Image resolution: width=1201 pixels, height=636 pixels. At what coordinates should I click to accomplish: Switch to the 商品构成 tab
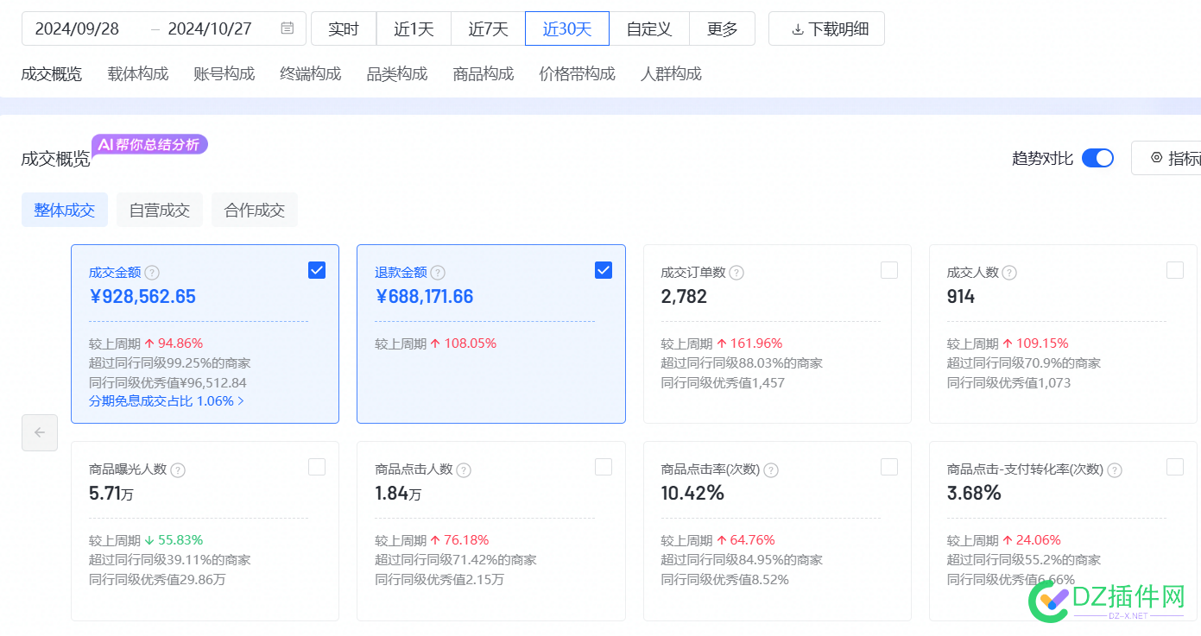pos(484,74)
